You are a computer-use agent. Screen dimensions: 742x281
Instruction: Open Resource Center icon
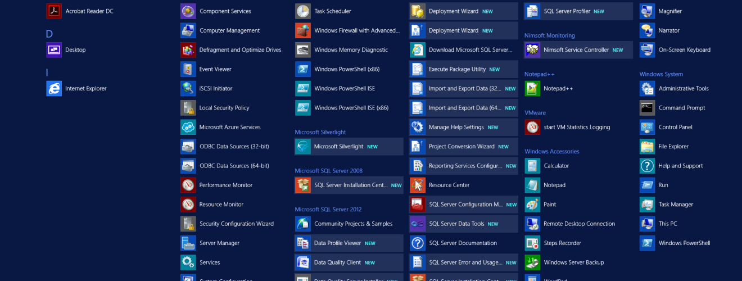[418, 185]
